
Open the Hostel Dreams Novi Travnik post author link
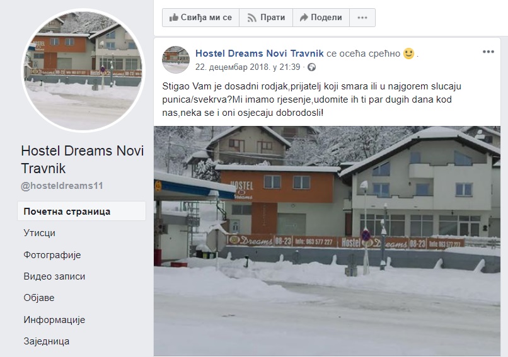[x=260, y=54]
